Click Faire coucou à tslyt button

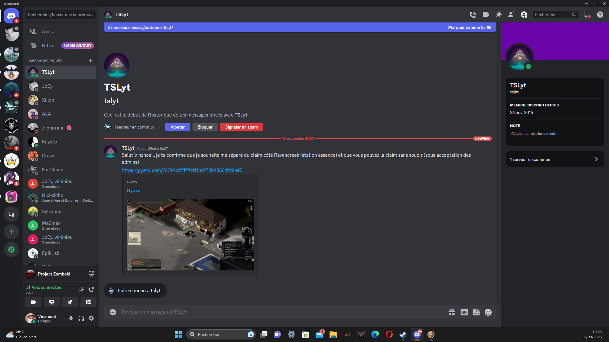[x=135, y=291]
